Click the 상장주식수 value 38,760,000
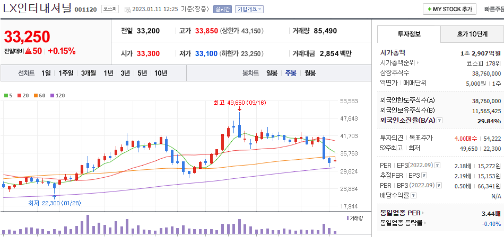The image size is (504, 237). click(486, 73)
